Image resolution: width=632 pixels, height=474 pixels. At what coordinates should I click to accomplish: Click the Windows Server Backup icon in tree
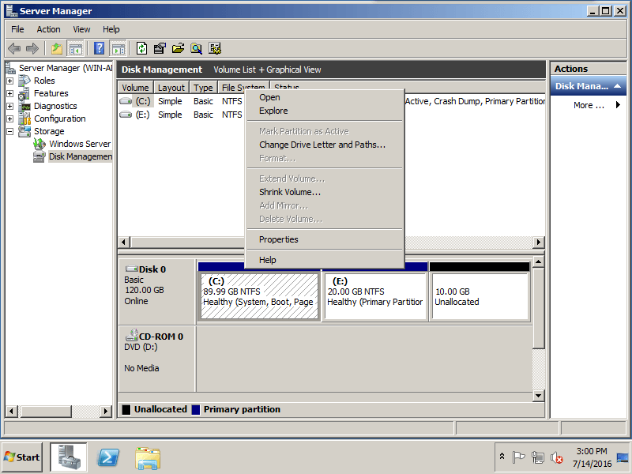(39, 144)
